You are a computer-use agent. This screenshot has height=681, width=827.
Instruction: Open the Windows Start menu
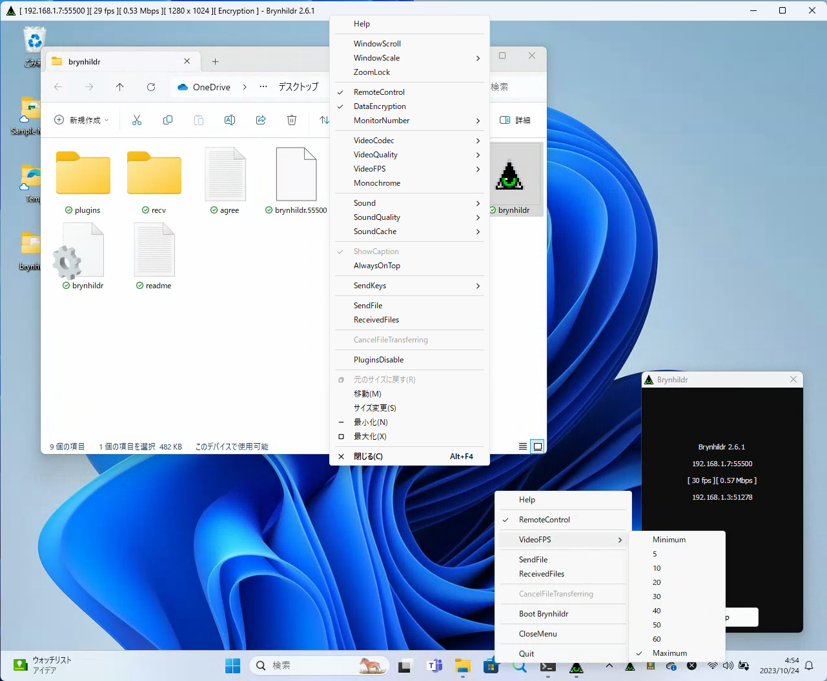click(x=232, y=666)
